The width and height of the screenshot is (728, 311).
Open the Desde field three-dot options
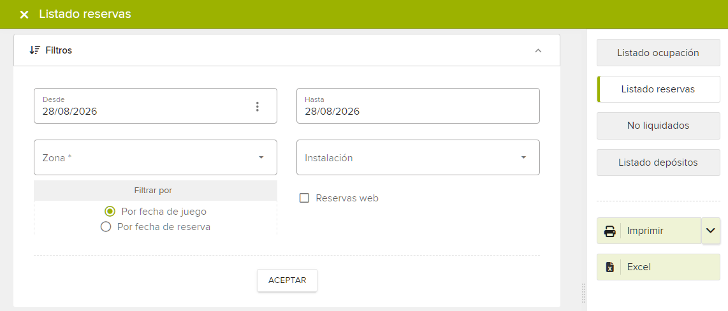257,106
